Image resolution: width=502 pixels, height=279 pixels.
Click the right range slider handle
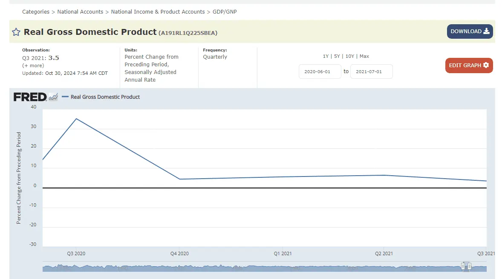pos(469,266)
